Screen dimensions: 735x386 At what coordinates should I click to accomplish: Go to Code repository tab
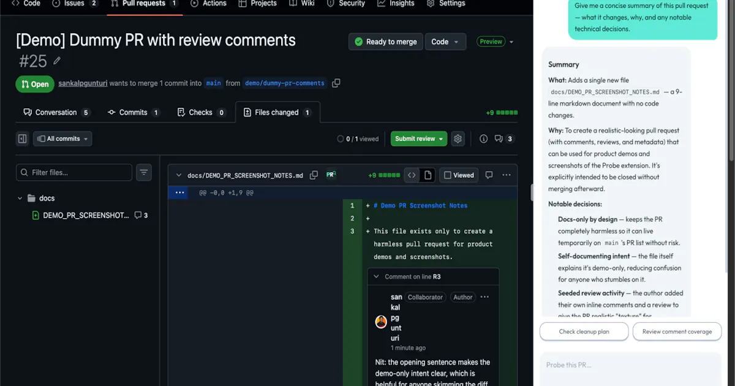26,4
